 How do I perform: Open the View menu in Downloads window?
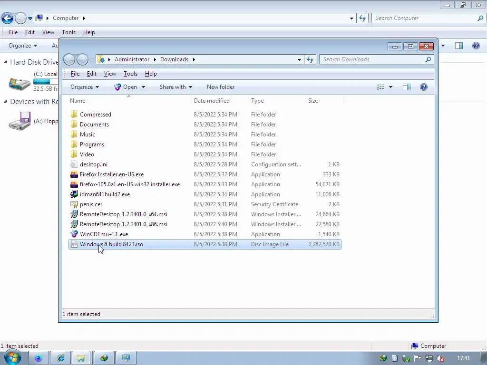(x=110, y=74)
